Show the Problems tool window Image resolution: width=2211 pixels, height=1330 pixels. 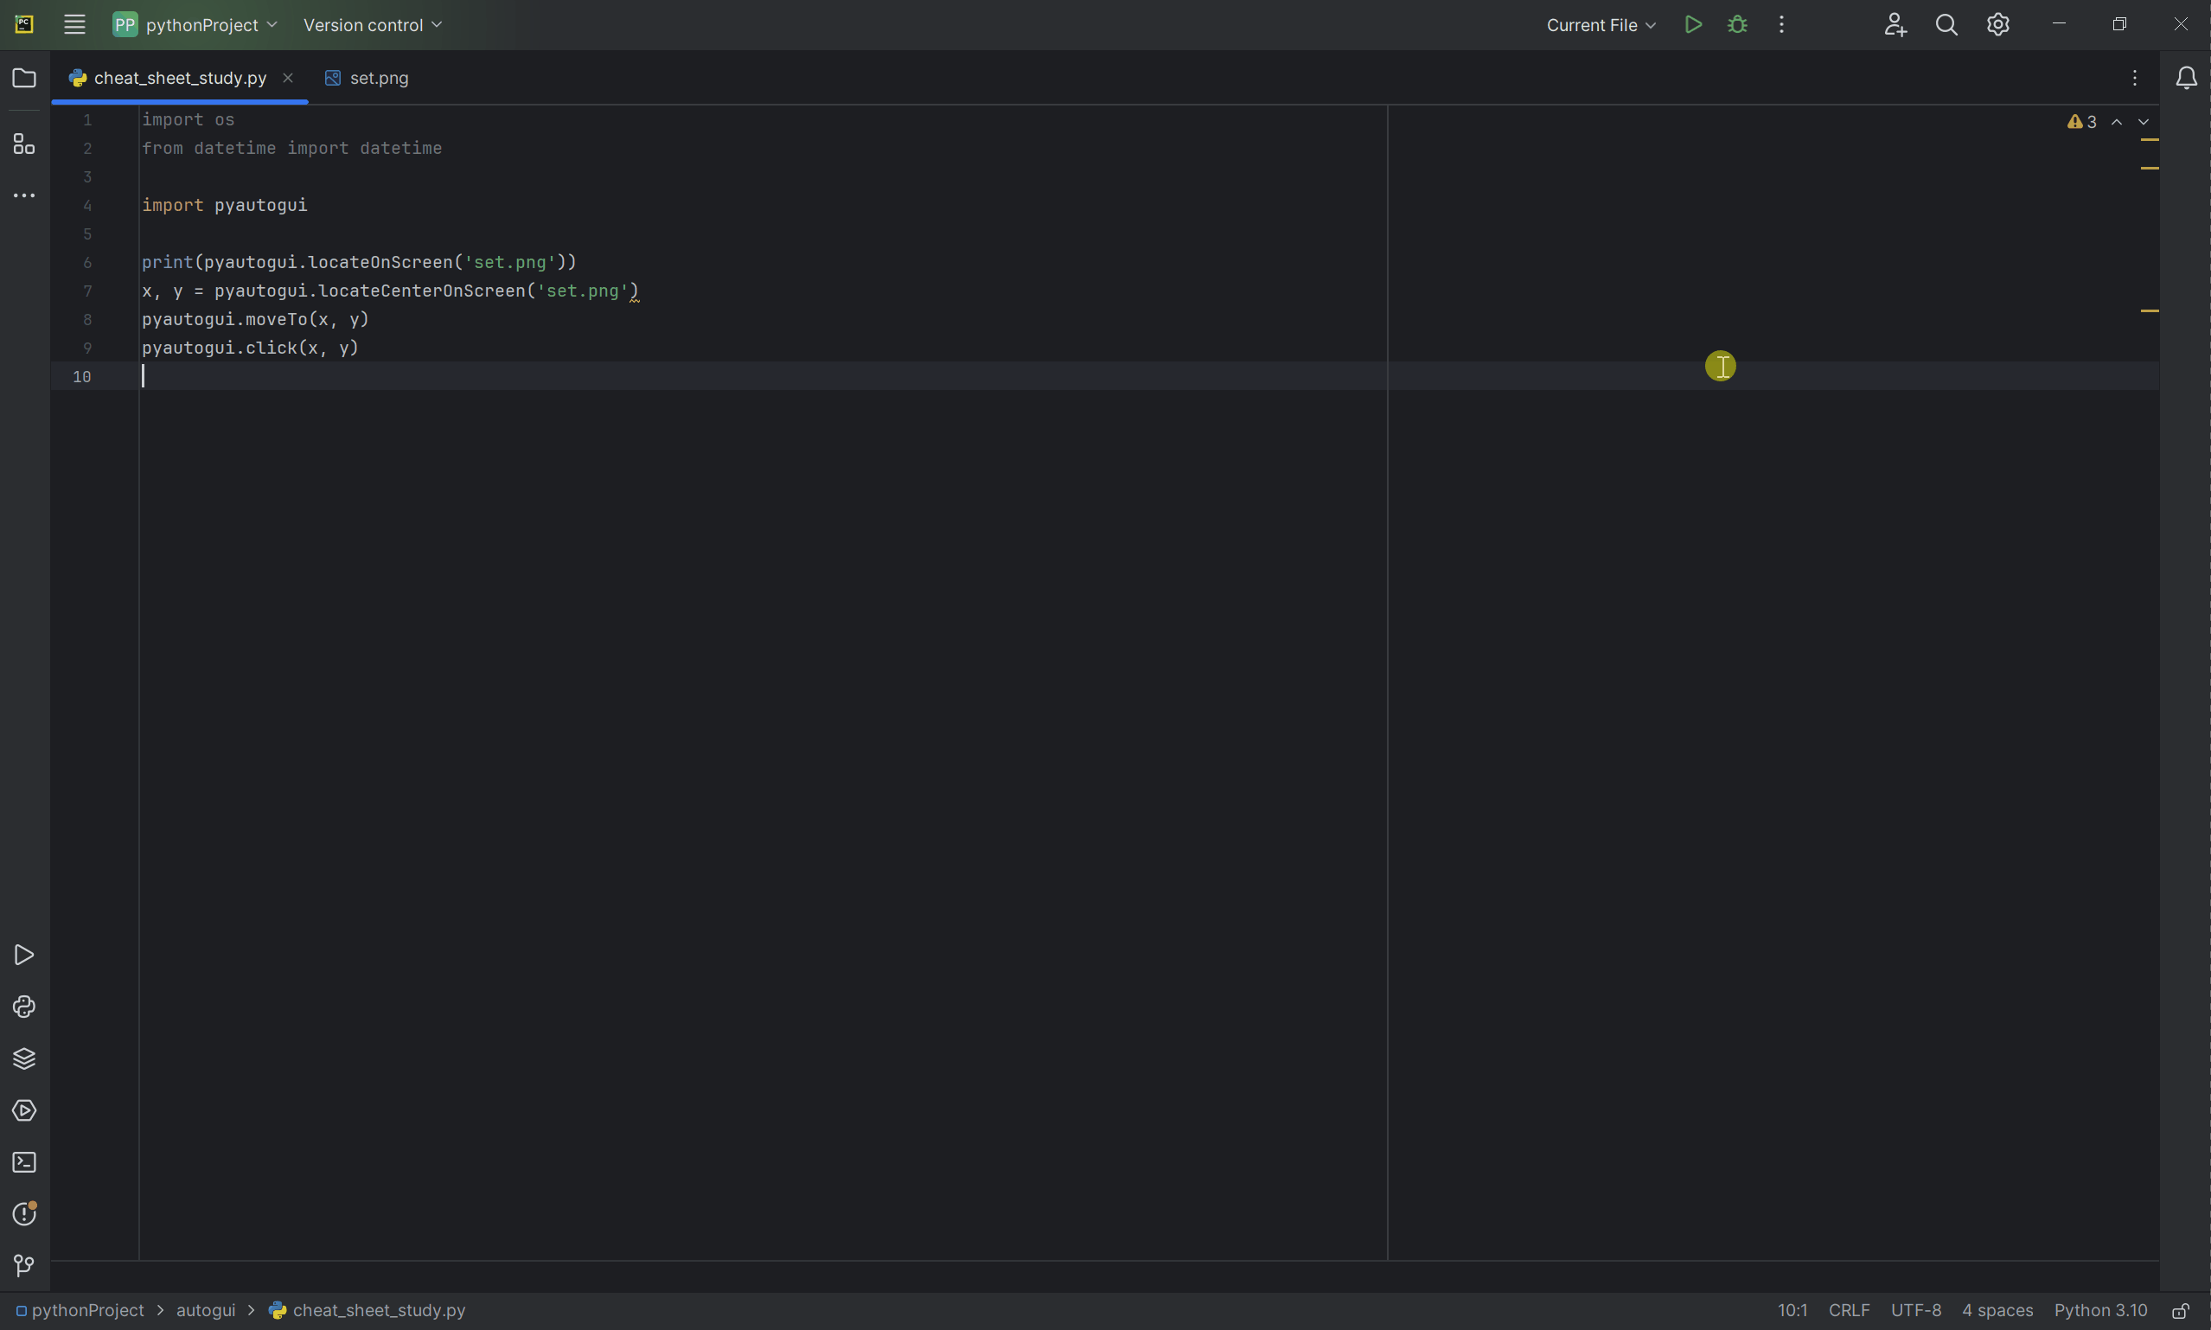(24, 1213)
